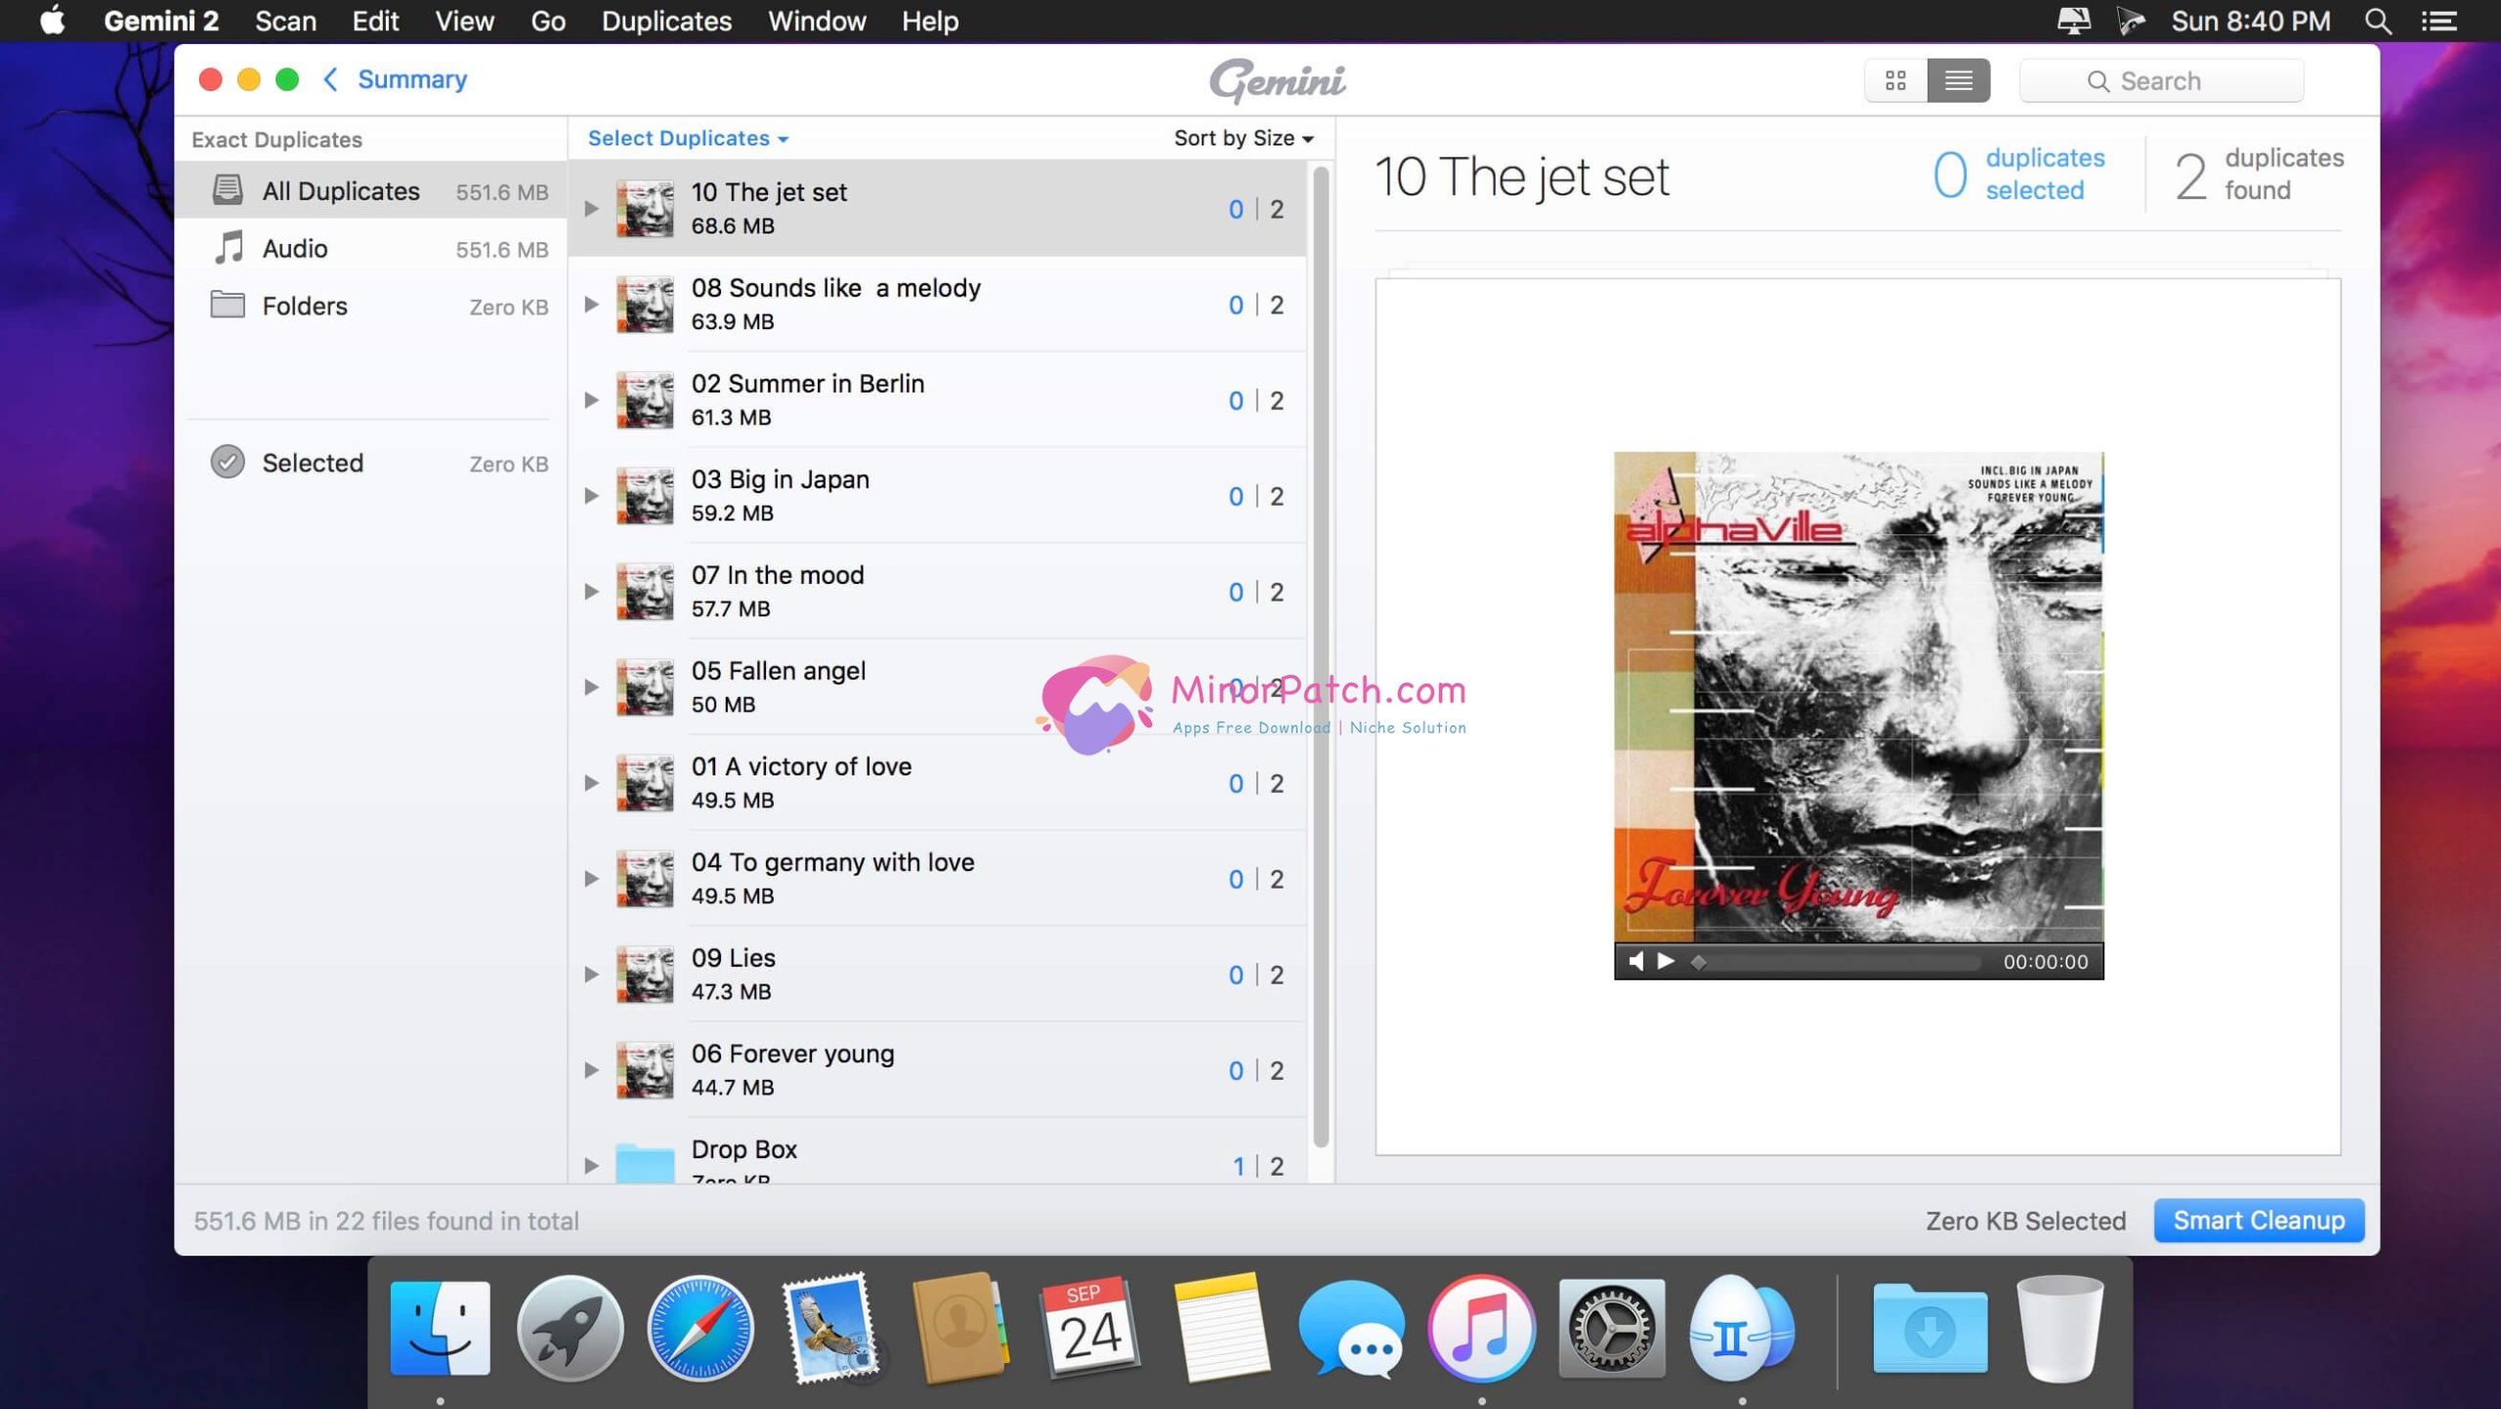This screenshot has width=2501, height=1409.
Task: Toggle list view layout in the toolbar
Action: click(1959, 80)
